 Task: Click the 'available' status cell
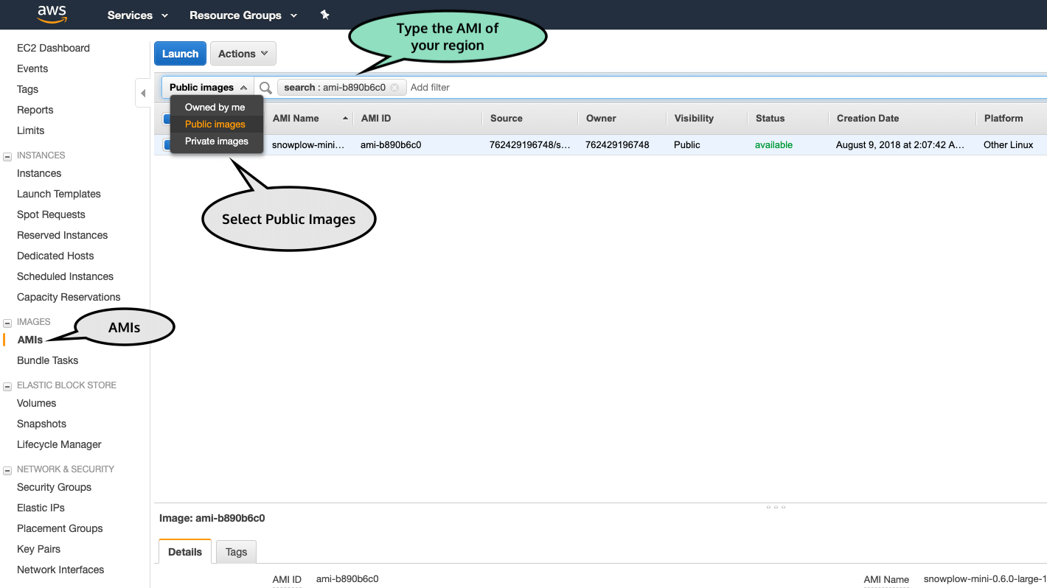pos(773,145)
